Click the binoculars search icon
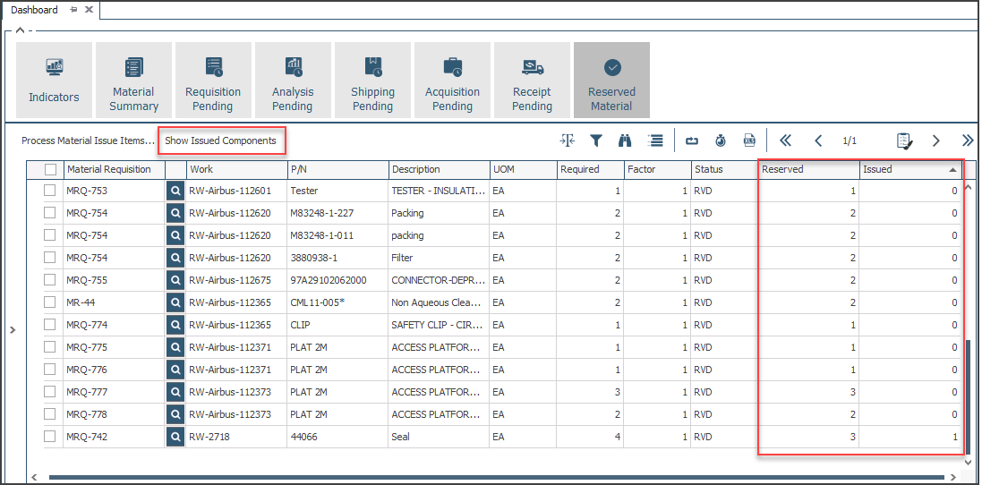Image resolution: width=982 pixels, height=485 pixels. point(625,140)
